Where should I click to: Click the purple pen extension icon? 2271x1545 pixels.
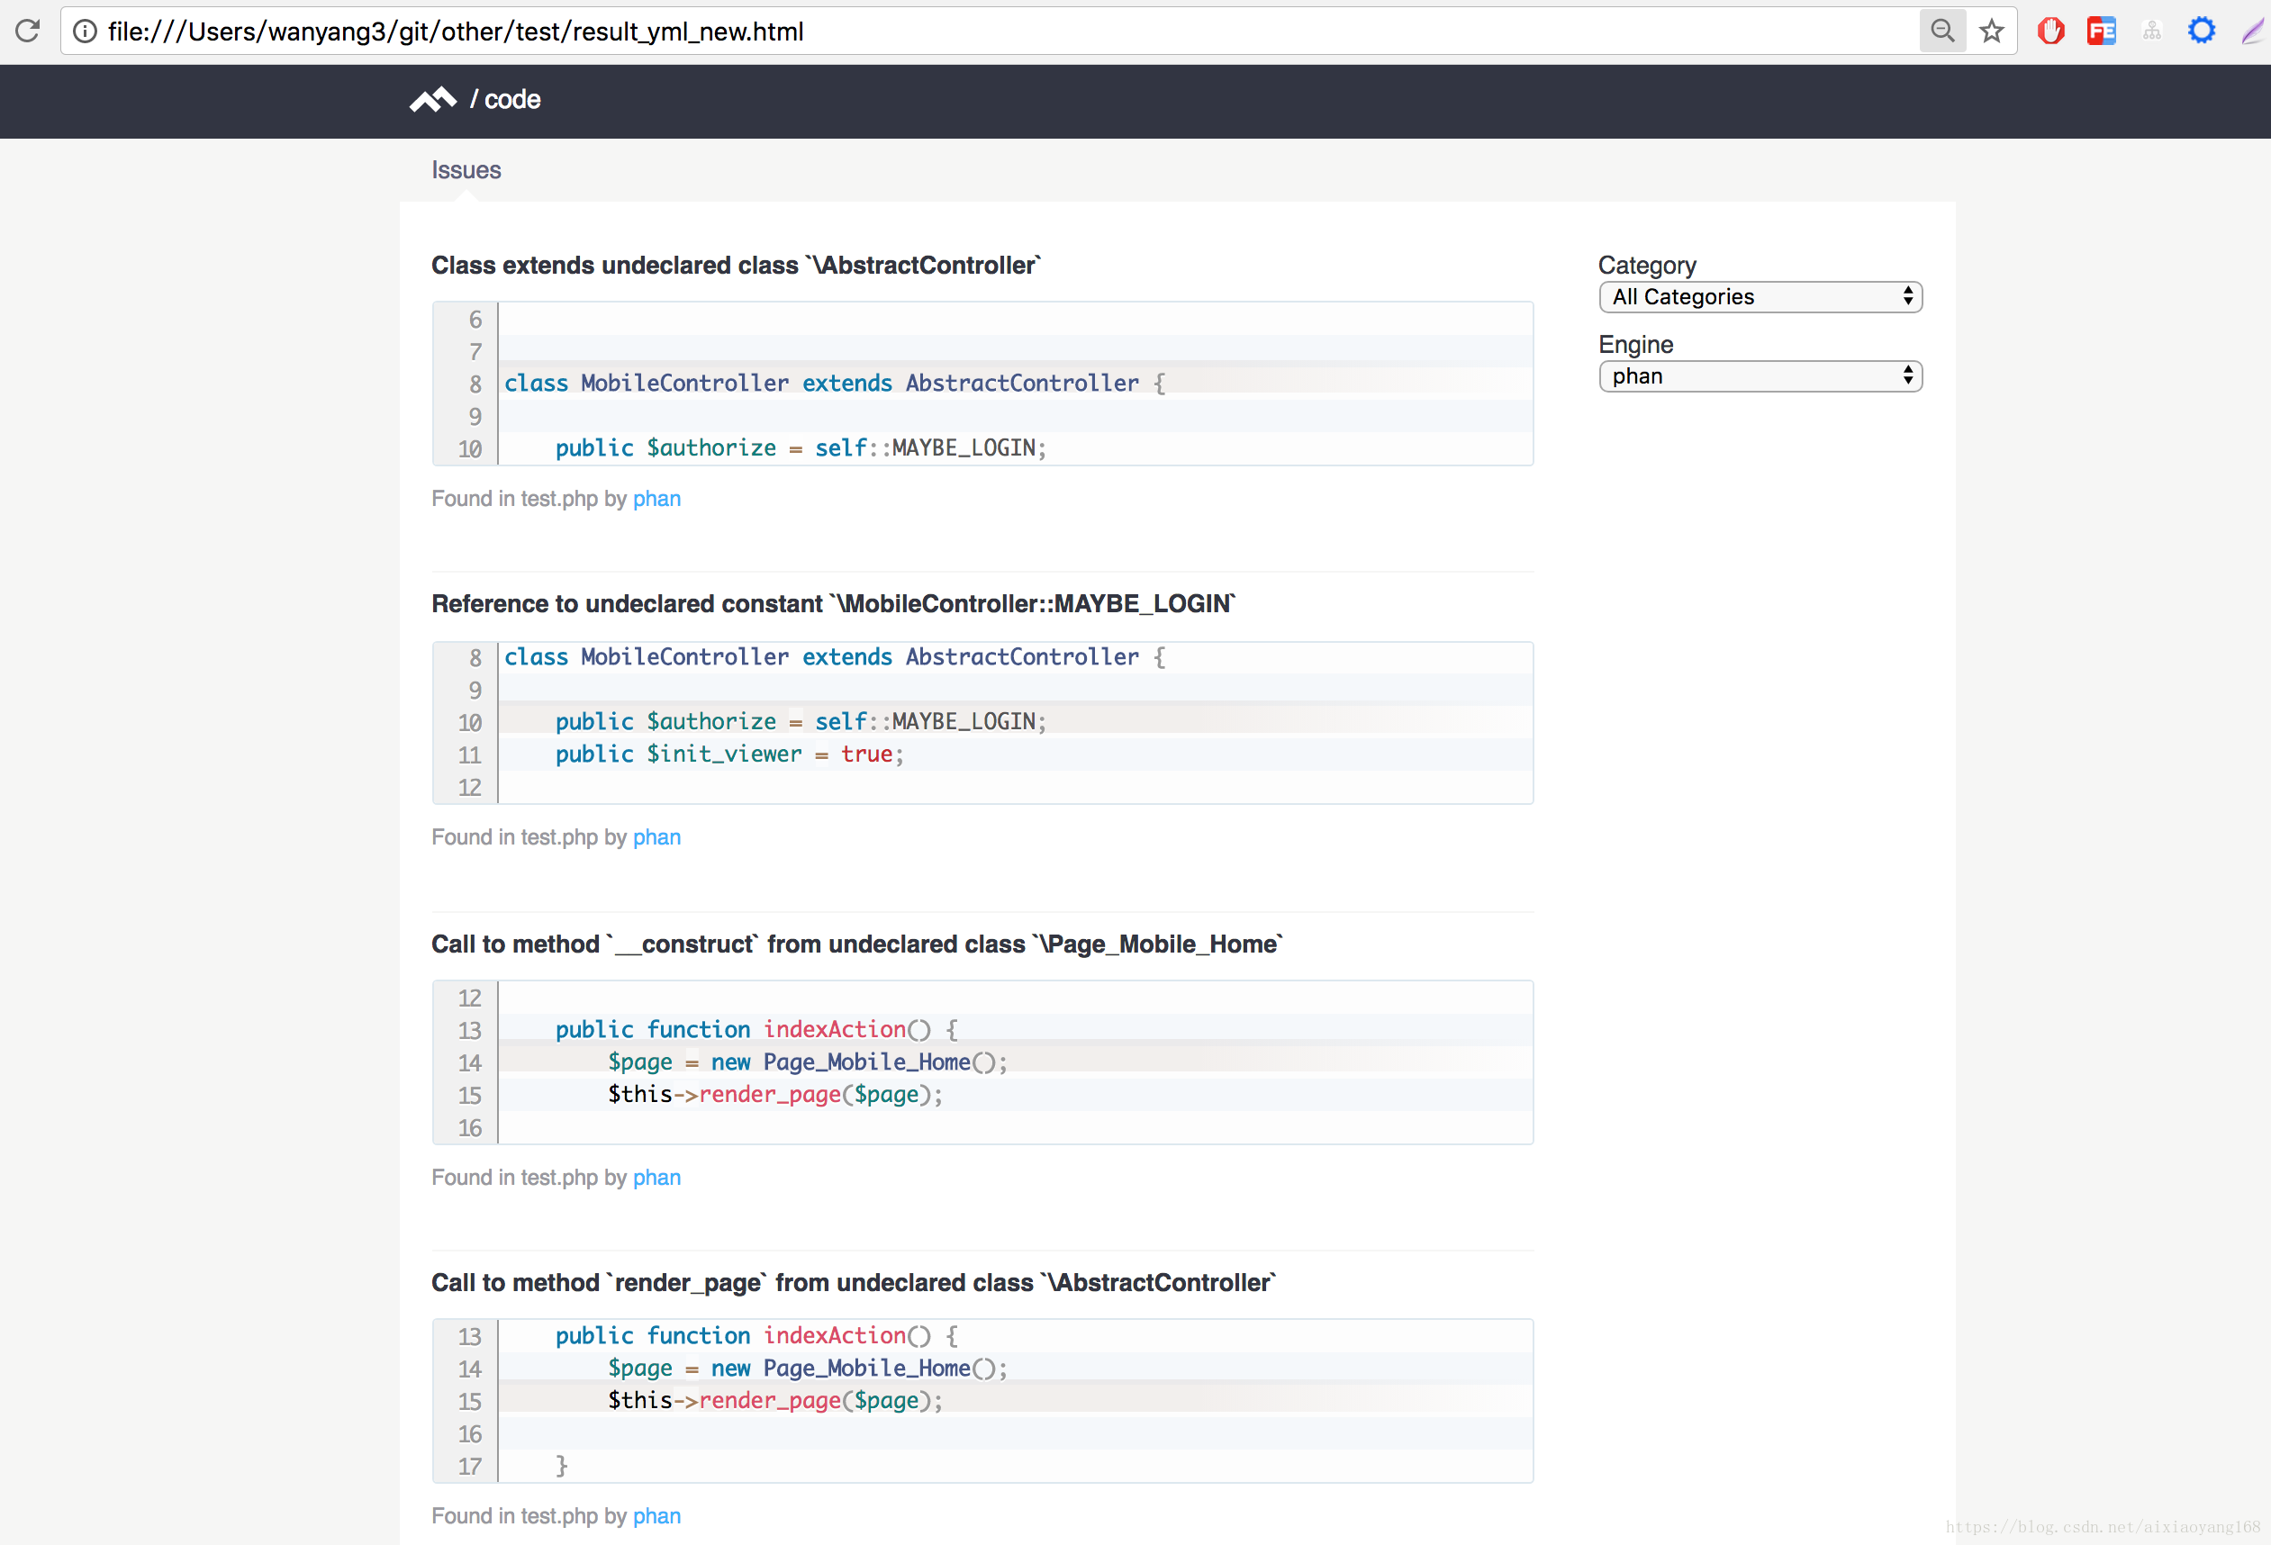pyautogui.click(x=2252, y=32)
